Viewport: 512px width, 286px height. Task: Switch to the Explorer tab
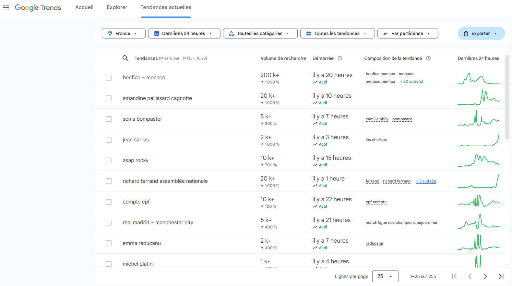(x=117, y=7)
